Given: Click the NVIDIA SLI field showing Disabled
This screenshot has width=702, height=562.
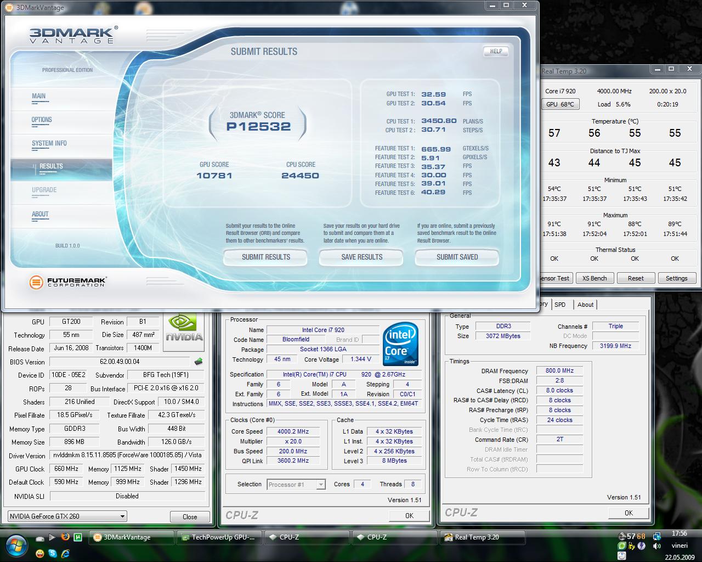Looking at the screenshot, I should 127,496.
